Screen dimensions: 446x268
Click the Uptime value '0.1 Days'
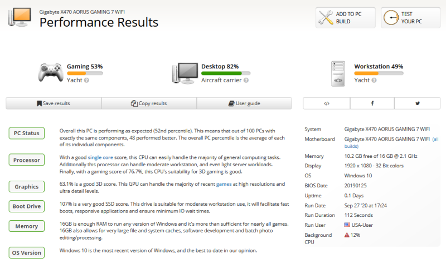coord(354,195)
